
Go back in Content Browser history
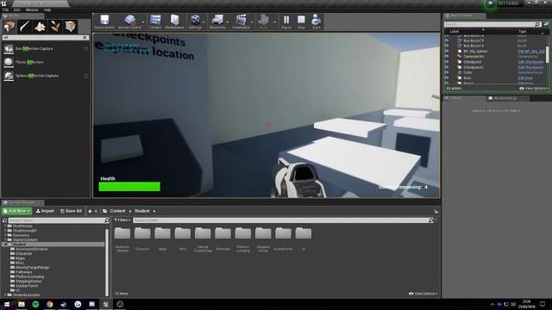[90, 211]
